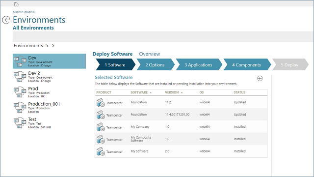The image size is (314, 177).
Task: Sort by the SOFTWARE column arrow
Action: (151, 93)
